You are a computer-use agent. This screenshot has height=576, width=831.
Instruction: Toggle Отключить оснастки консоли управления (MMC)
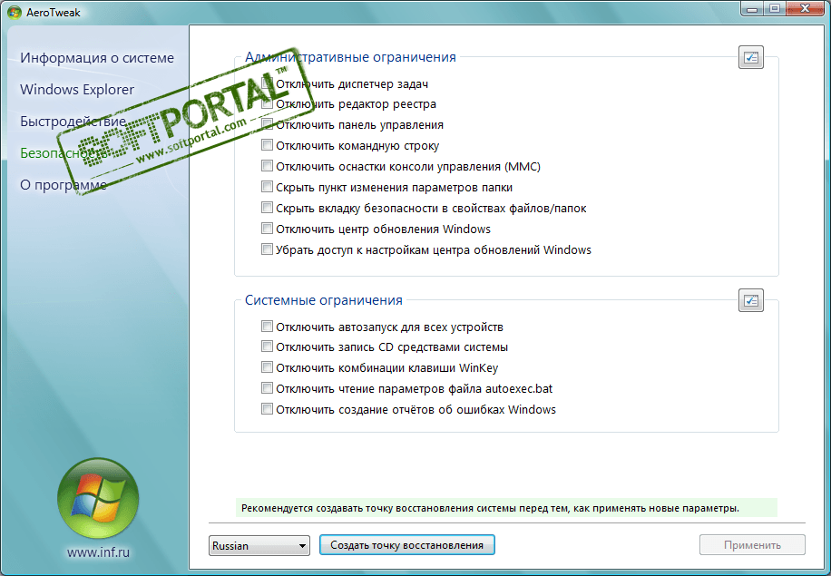[267, 166]
